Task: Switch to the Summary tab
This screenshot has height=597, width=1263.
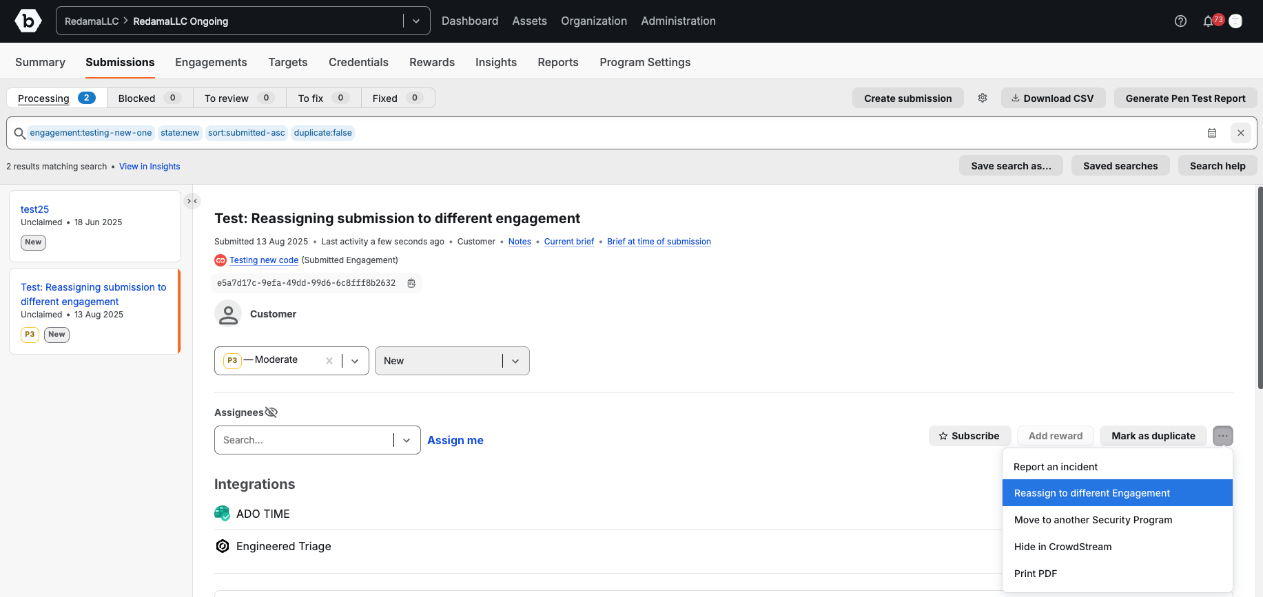Action: coord(40,62)
